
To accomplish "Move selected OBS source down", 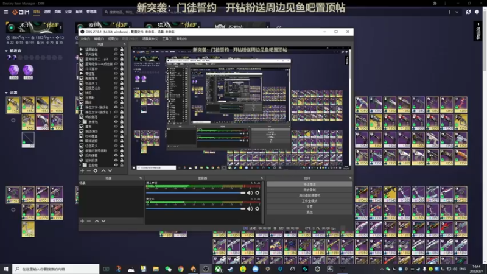I will 110,171.
